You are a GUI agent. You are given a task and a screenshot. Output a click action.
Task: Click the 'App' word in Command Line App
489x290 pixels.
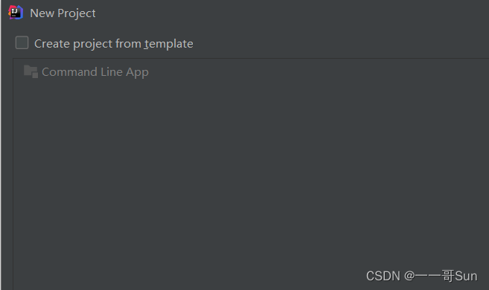[x=137, y=73]
